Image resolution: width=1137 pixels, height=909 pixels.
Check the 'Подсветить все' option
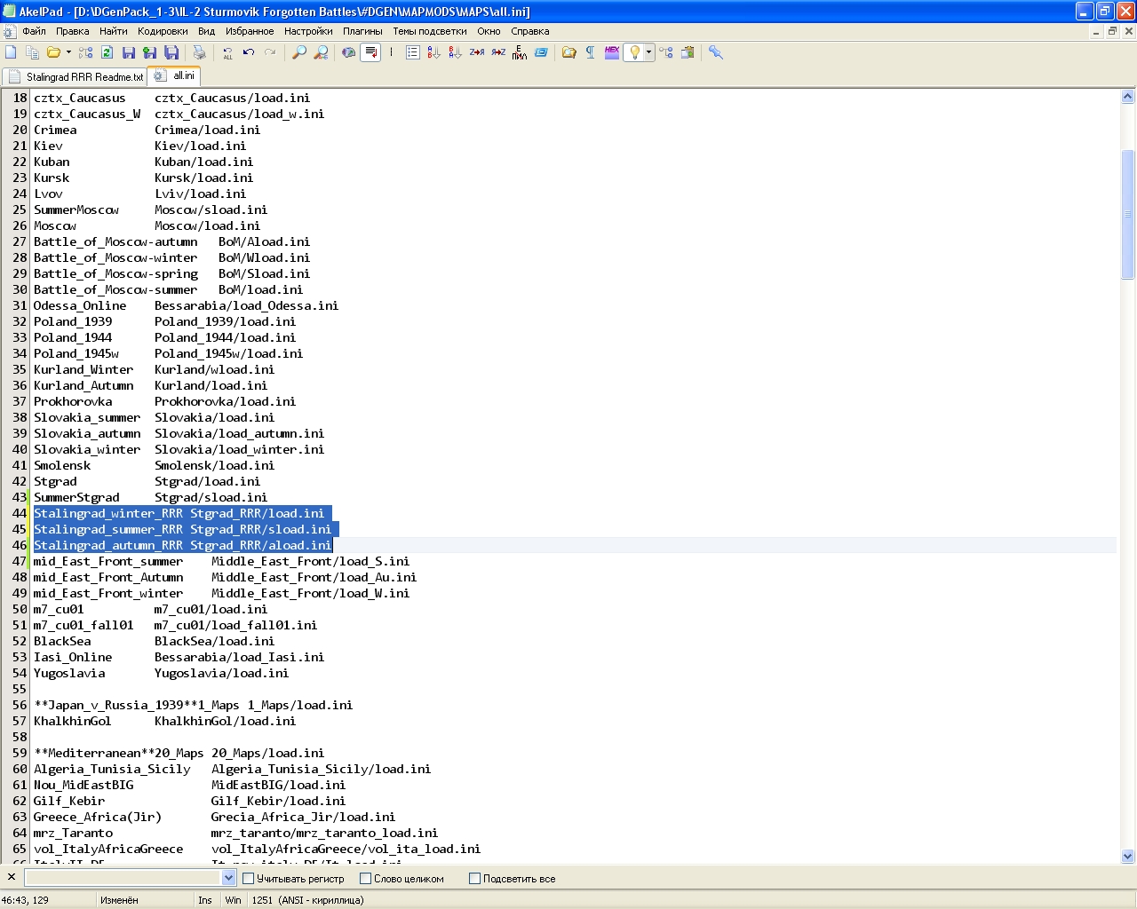click(x=474, y=879)
